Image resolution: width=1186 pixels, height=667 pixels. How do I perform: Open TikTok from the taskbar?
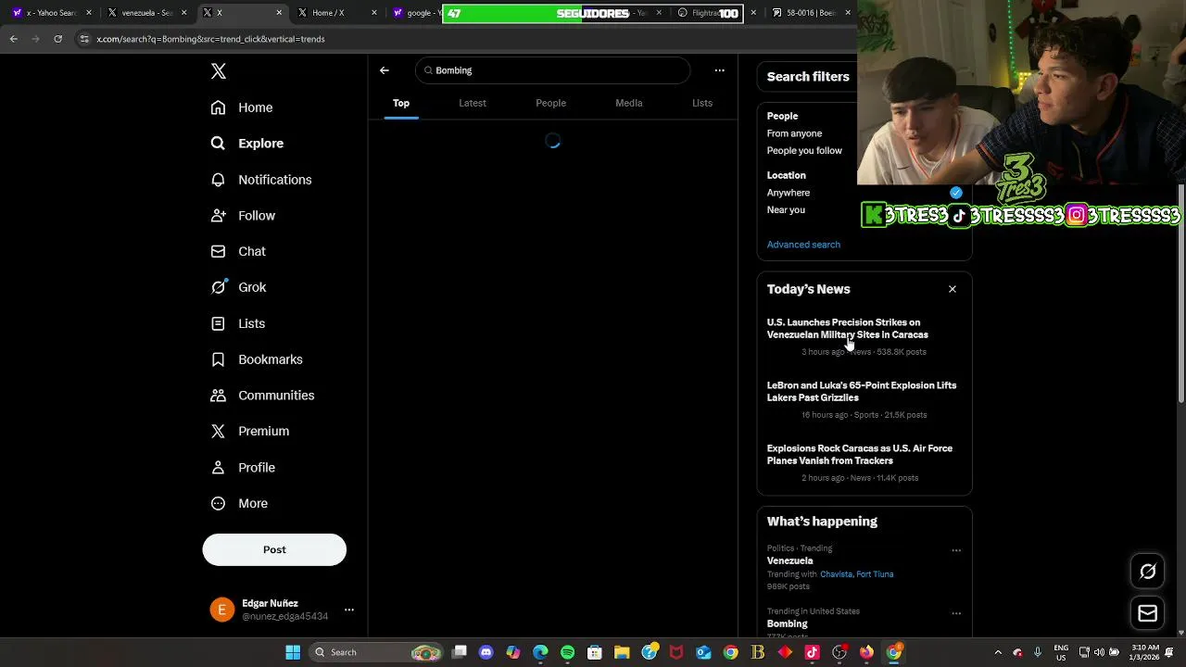coord(812,652)
